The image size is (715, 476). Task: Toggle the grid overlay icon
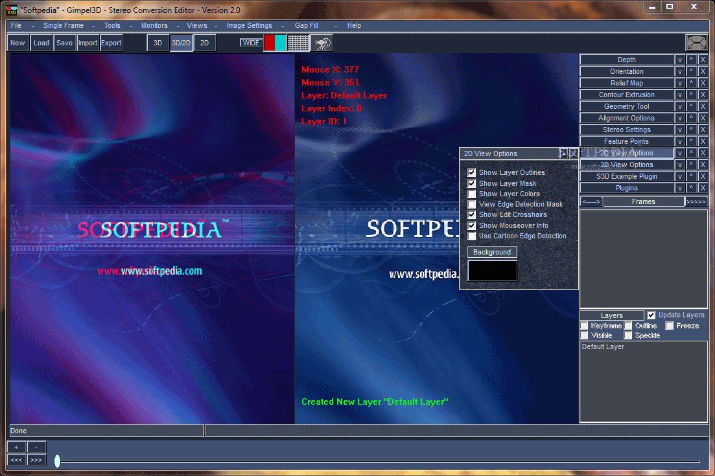pyautogui.click(x=298, y=43)
